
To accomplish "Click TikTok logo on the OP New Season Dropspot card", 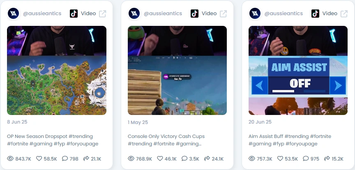I will click(74, 14).
